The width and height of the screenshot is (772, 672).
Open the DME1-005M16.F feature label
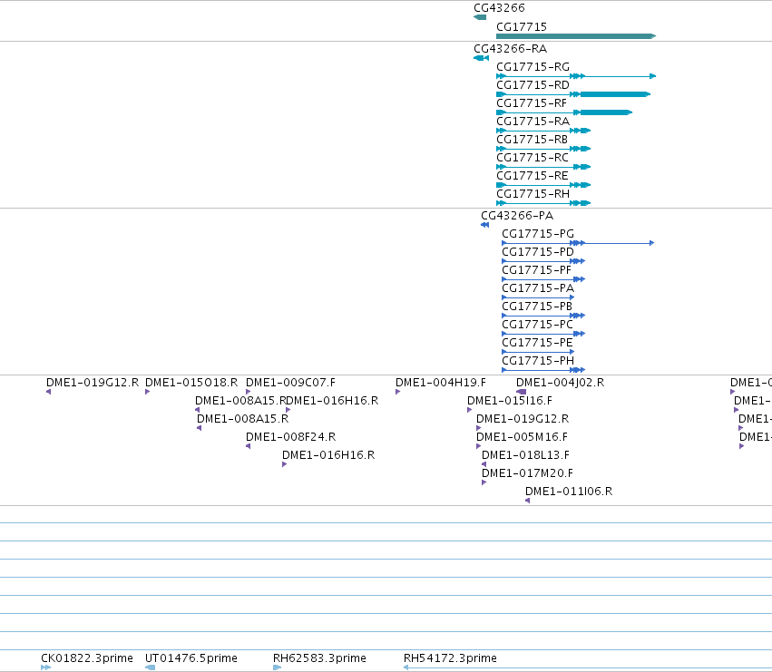[522, 437]
